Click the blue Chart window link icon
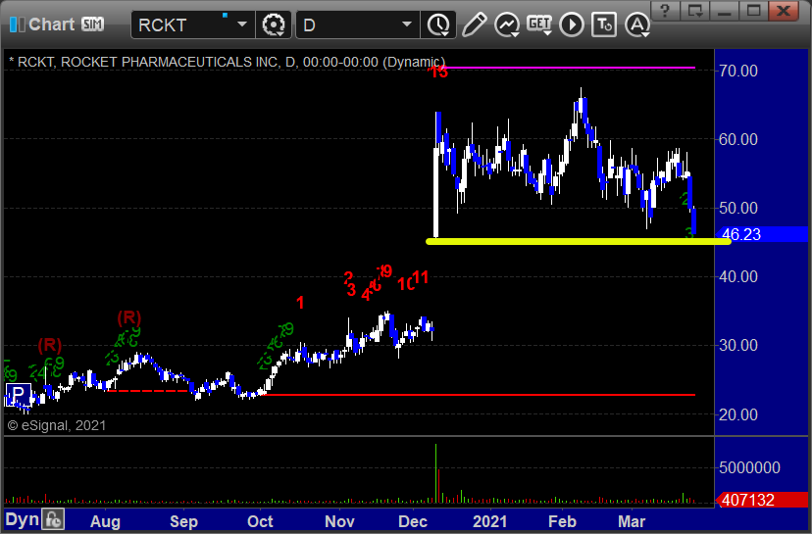Image resolution: width=812 pixels, height=534 pixels. click(17, 24)
